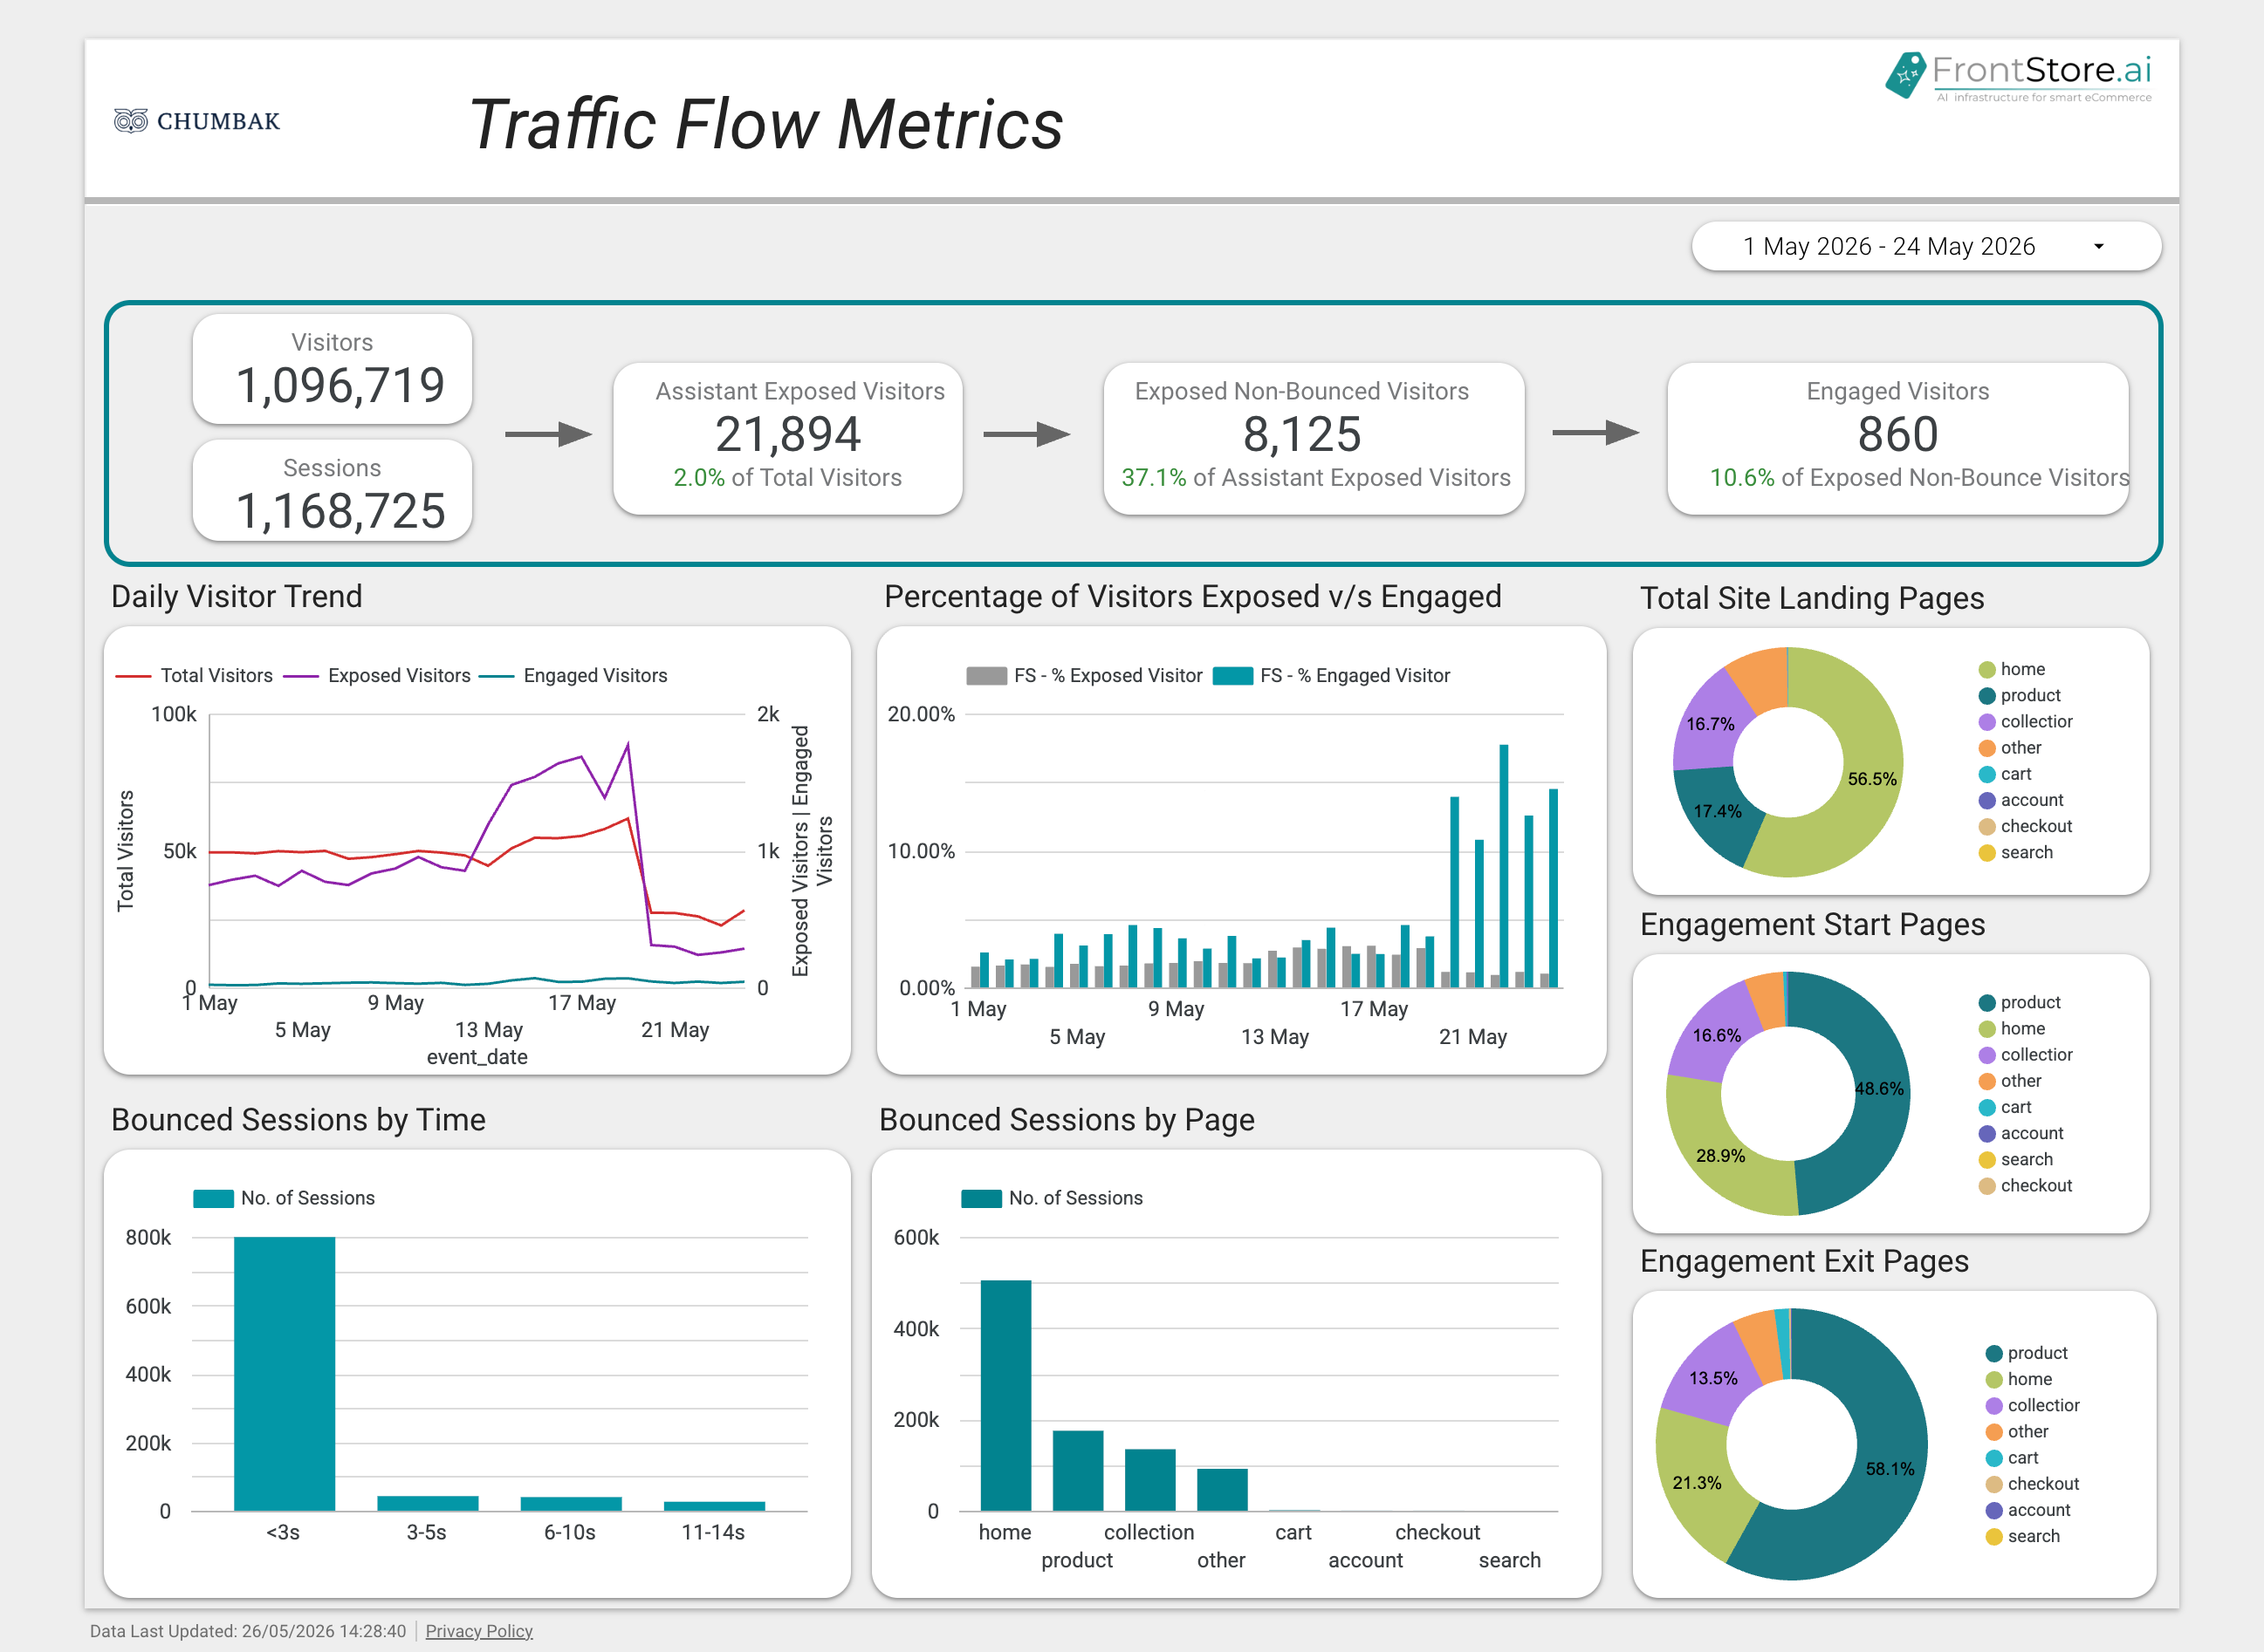Click the Traffic Flow Metrics title
Image resolution: width=2264 pixels, height=1652 pixels.
click(766, 124)
